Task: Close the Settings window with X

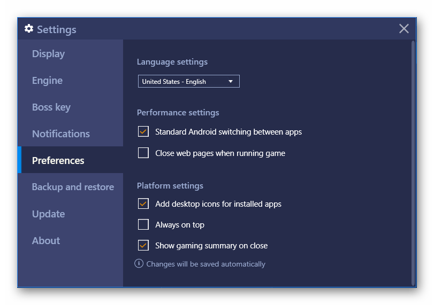Action: (404, 29)
